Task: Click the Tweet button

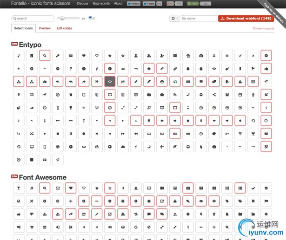Action: click(x=149, y=4)
